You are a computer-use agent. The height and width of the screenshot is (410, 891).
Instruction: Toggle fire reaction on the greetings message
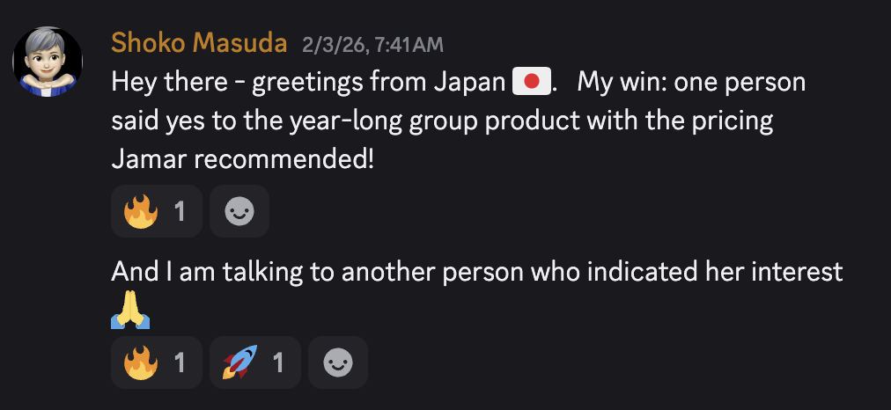(156, 212)
